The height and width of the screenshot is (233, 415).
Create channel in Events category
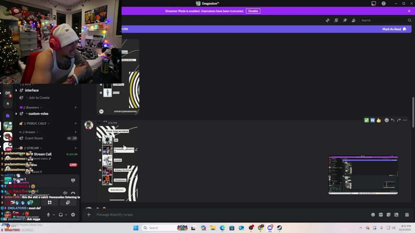click(x=76, y=132)
